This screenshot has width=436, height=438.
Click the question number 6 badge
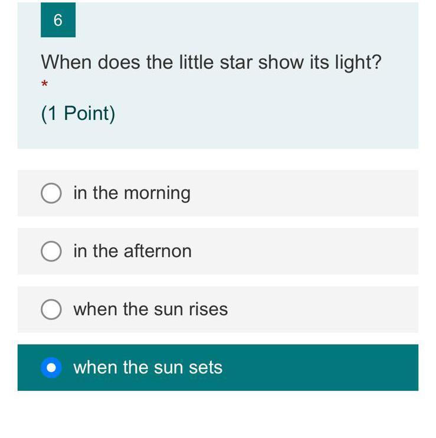click(58, 20)
